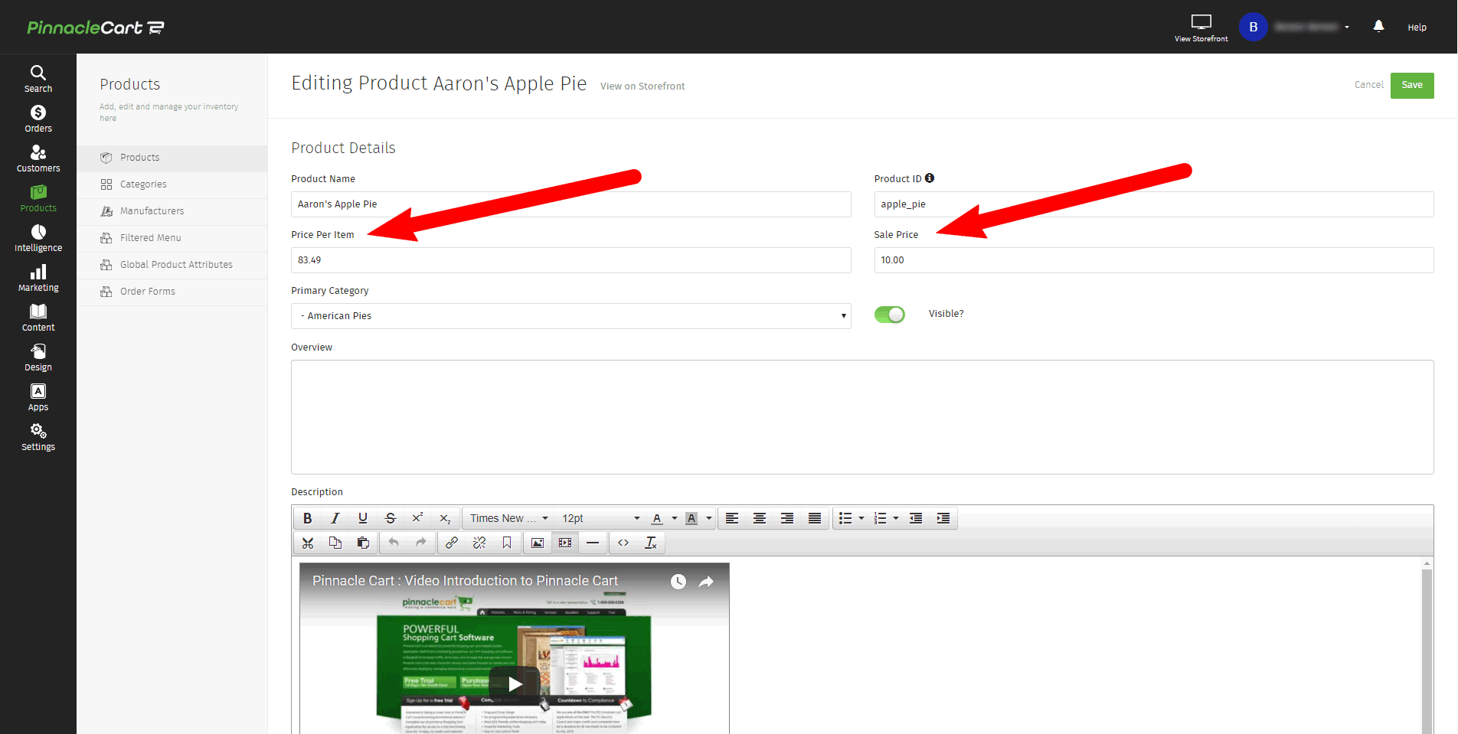Apply superscript formatting
The height and width of the screenshot is (734, 1458).
tap(417, 518)
